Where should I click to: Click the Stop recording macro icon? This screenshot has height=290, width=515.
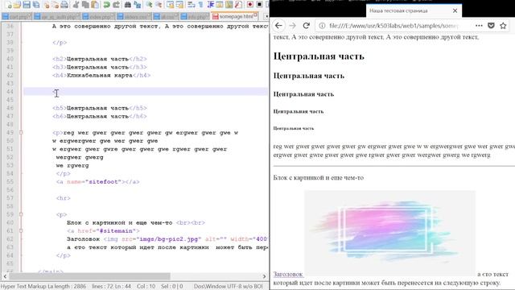tap(259, 5)
